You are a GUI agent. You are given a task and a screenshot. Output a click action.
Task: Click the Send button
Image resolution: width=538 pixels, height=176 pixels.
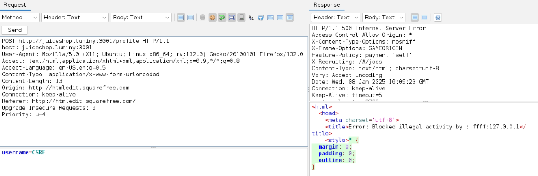pos(15,30)
